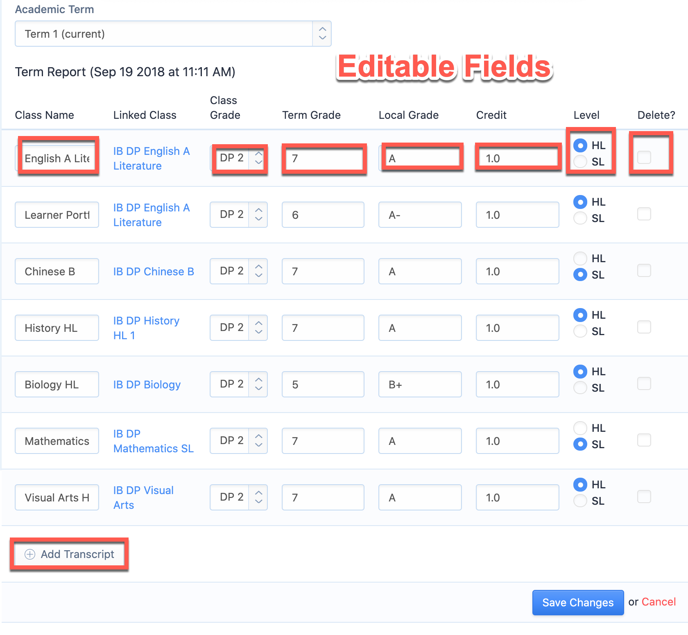Check the Delete box for English A Lite

644,157
